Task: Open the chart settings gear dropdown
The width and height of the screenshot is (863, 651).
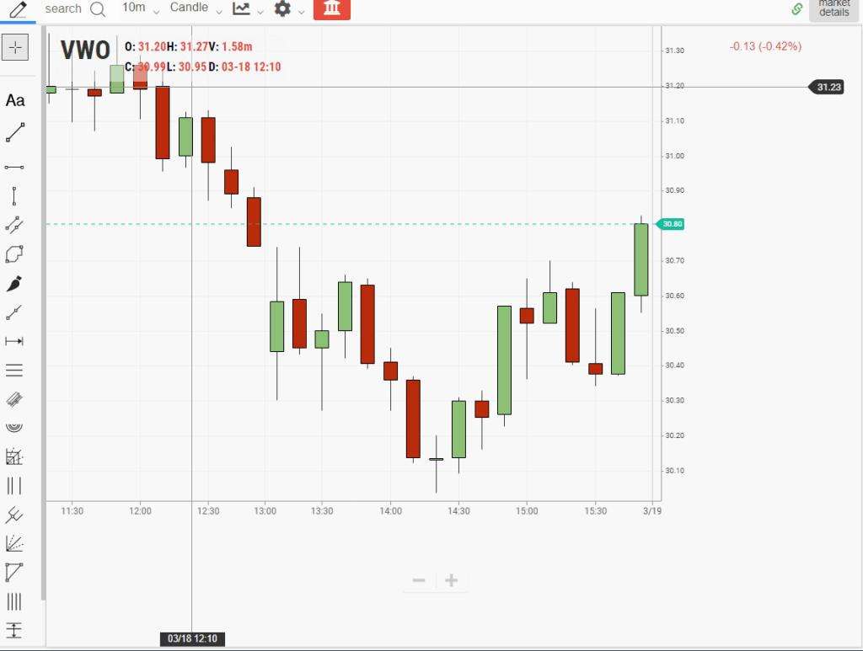Action: [289, 9]
